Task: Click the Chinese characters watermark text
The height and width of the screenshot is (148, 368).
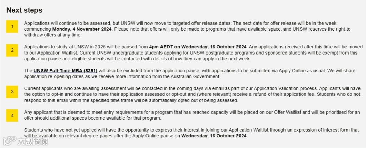Action: [x=32, y=142]
